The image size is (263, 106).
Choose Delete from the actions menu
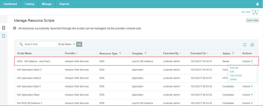[233, 79]
